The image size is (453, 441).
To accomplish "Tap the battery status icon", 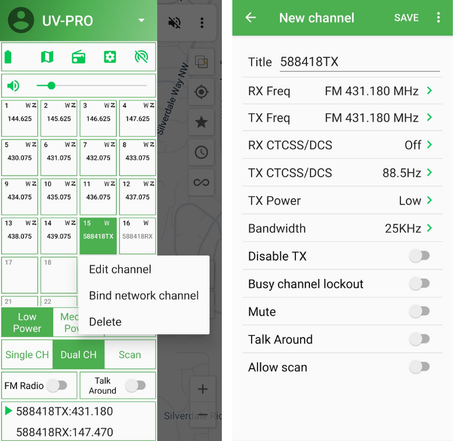I will 8,57.
